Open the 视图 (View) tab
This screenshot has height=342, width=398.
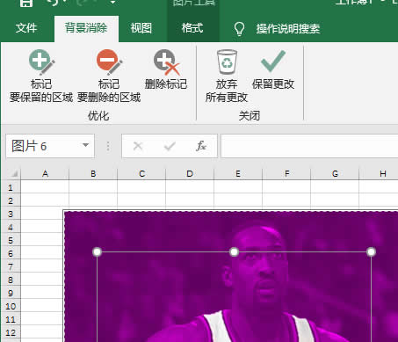pos(141,28)
